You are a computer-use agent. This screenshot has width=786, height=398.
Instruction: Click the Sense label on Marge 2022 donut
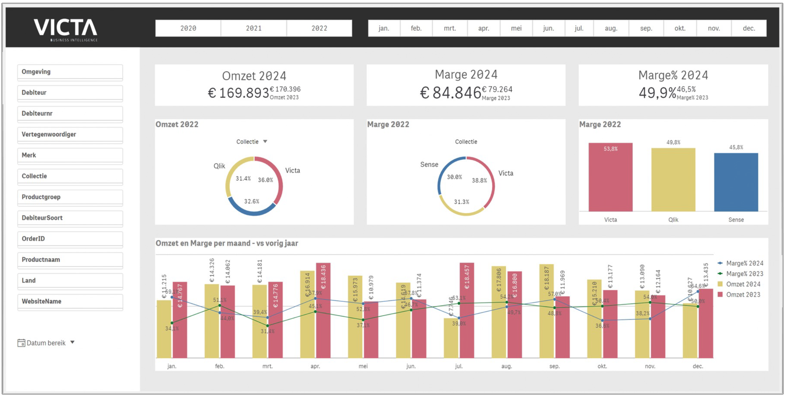click(x=429, y=164)
